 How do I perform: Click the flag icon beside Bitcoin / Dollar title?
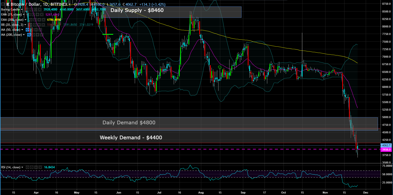pyautogui.click(x=8, y=4)
